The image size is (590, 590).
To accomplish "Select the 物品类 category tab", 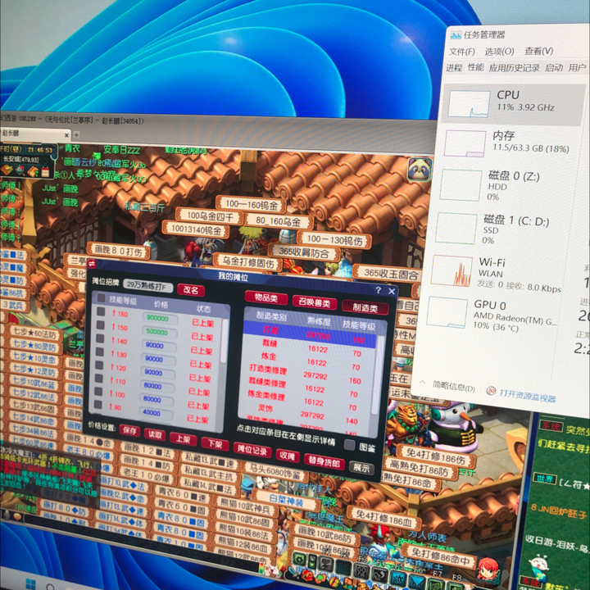I will point(266,297).
